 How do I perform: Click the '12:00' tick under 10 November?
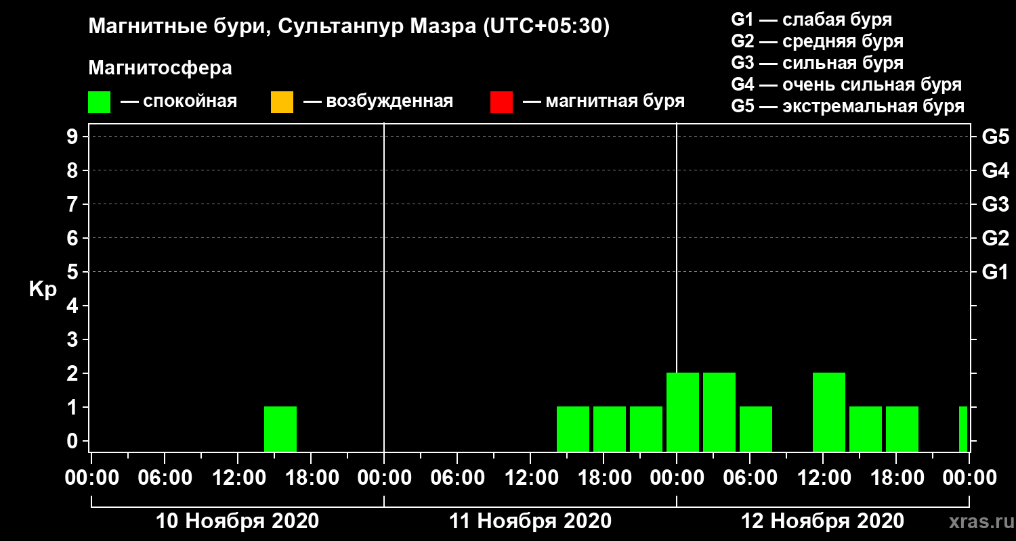pyautogui.click(x=238, y=478)
